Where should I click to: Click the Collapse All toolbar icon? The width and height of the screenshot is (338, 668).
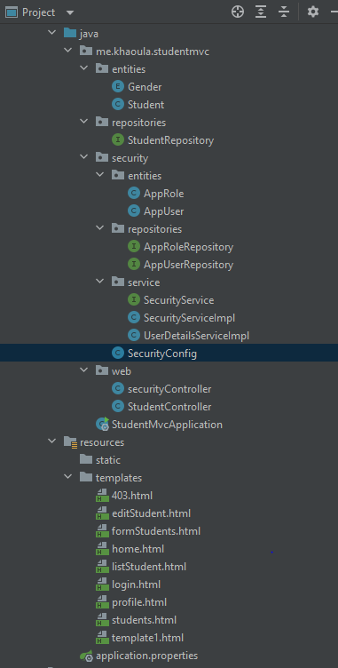click(x=284, y=12)
